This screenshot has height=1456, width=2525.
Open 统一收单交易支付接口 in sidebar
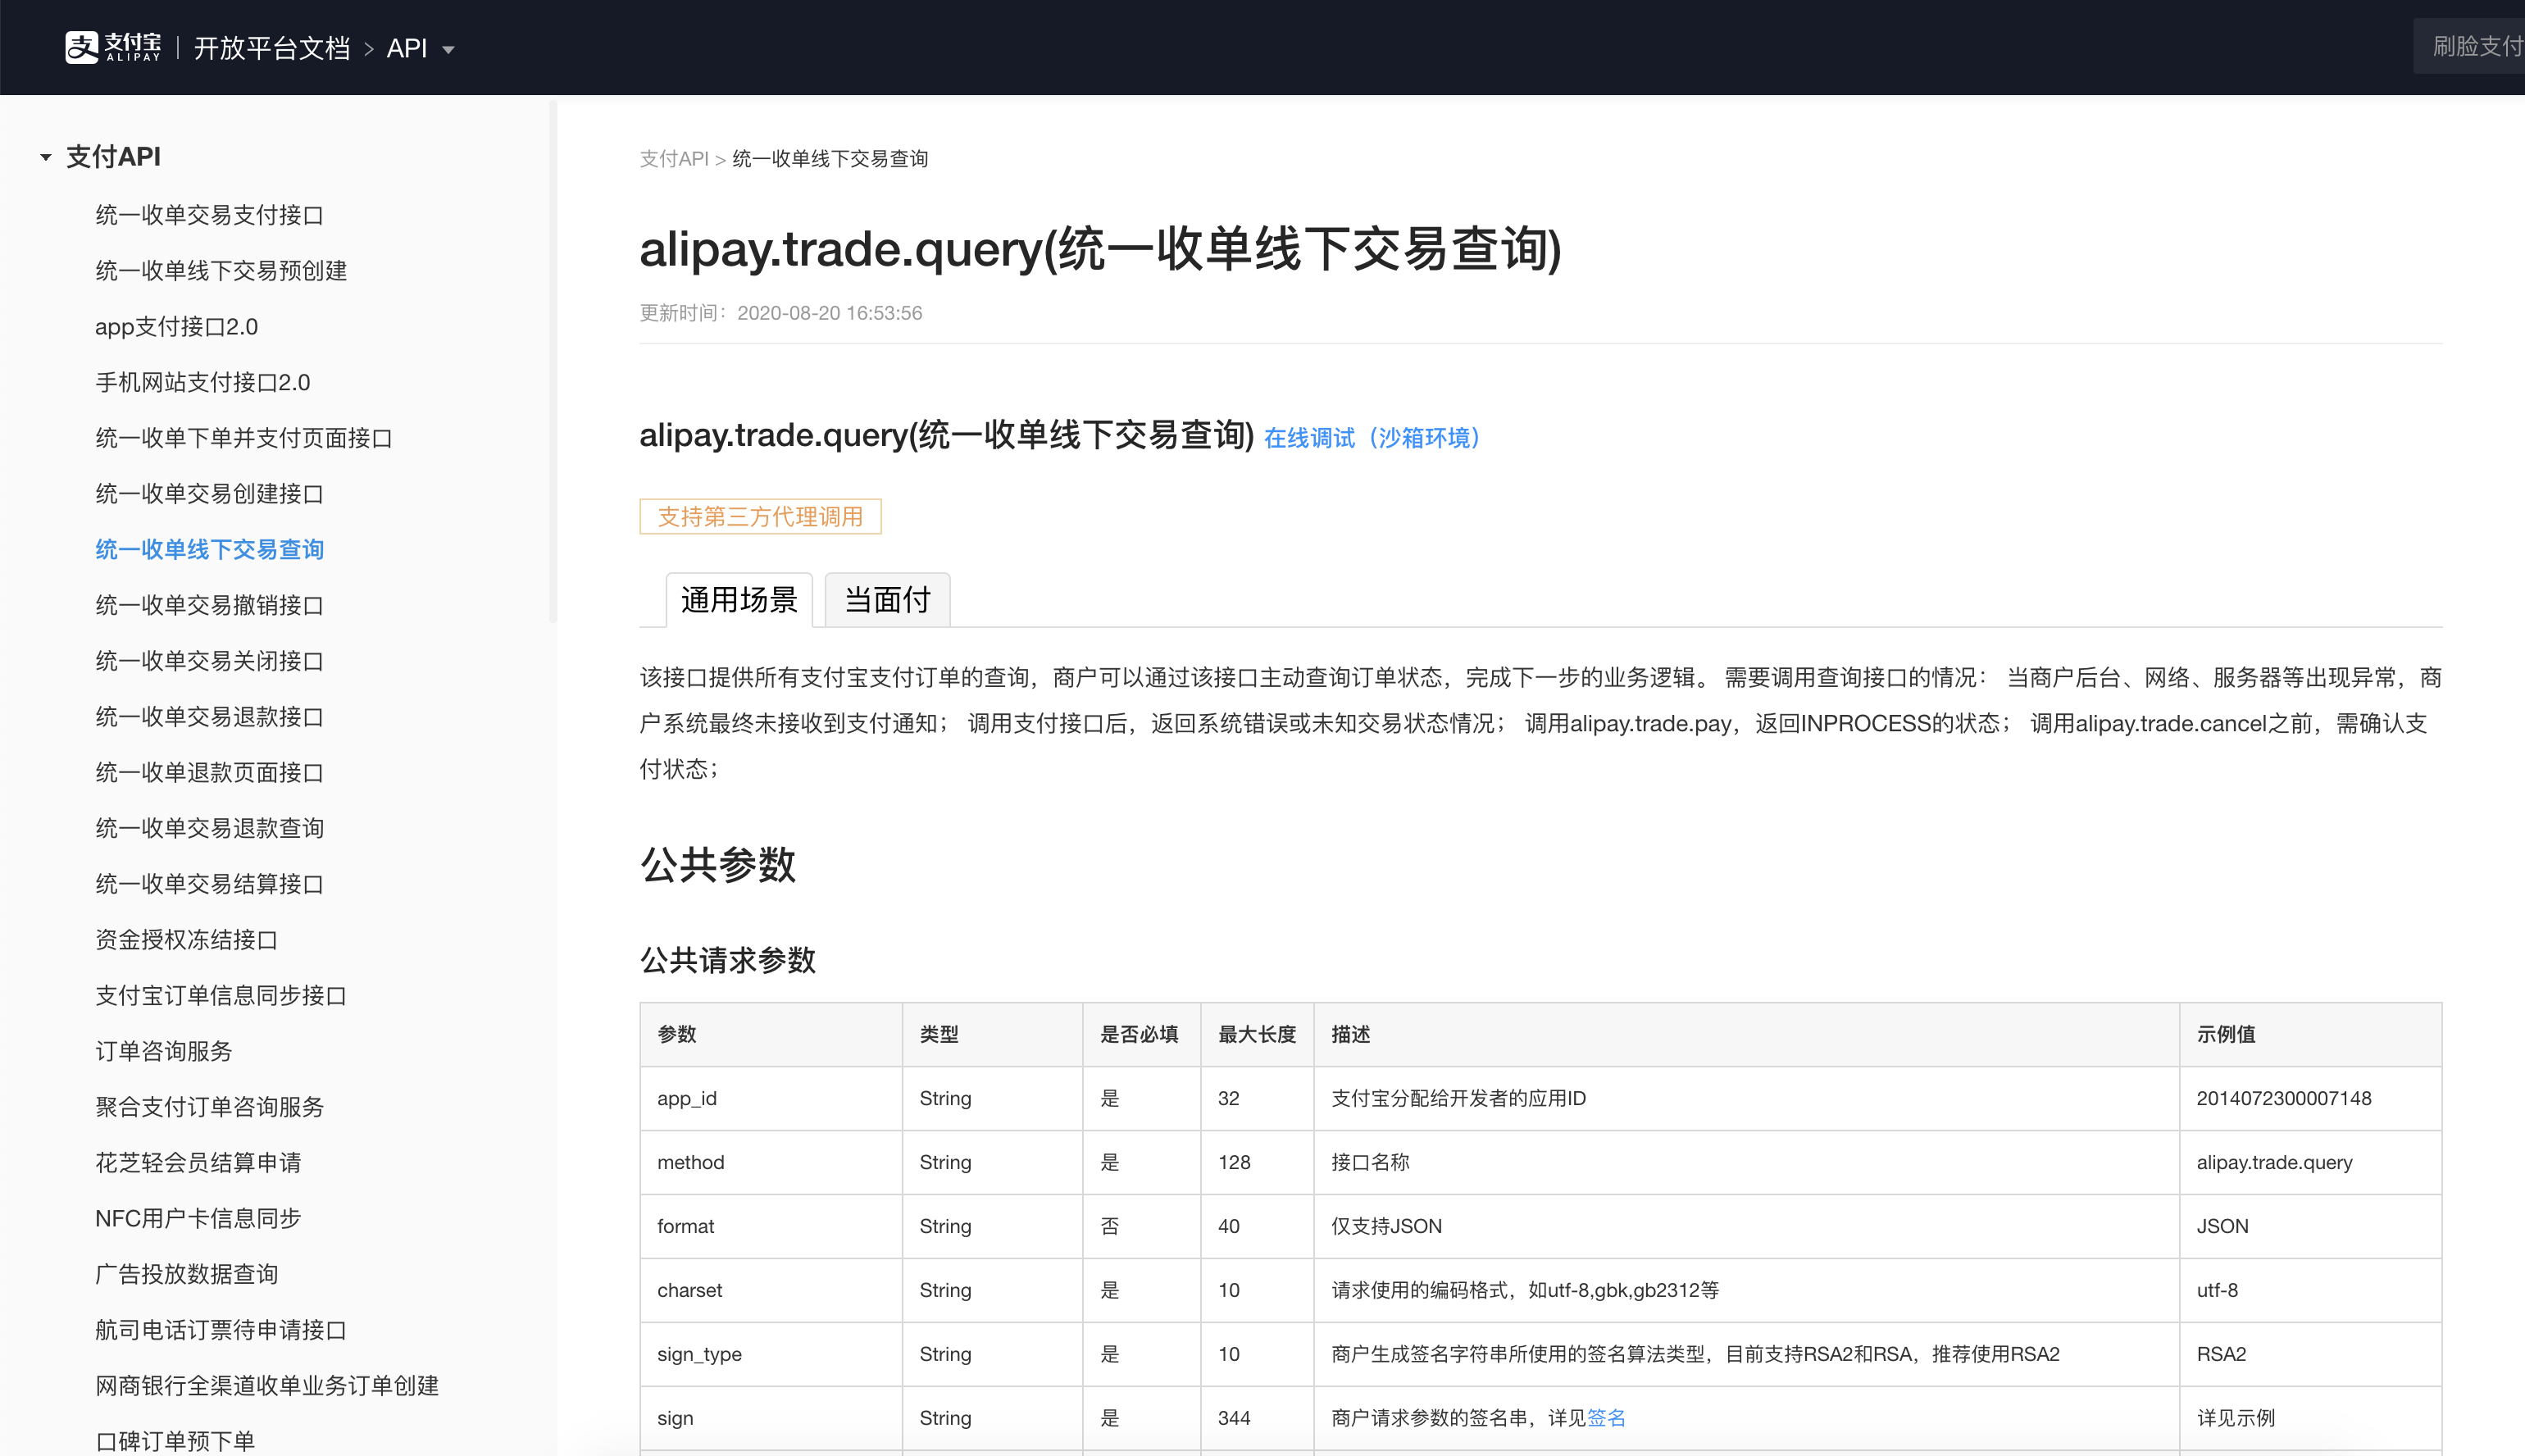(209, 215)
